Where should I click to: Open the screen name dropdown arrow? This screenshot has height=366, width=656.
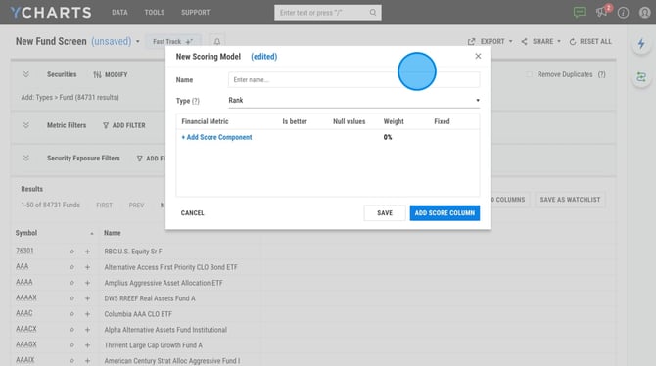tap(138, 41)
